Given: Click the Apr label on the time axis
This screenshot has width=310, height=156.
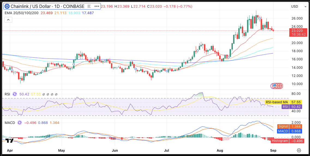Looking at the screenshot, I should click(x=10, y=151).
